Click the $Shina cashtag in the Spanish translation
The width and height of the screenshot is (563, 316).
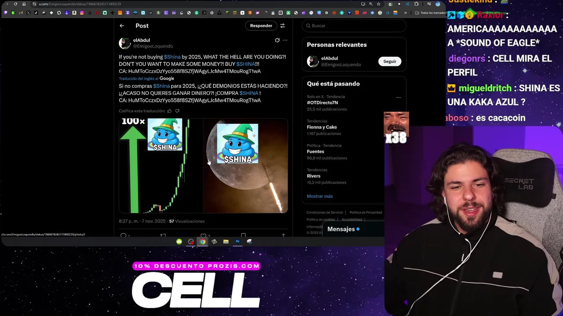[x=161, y=86]
